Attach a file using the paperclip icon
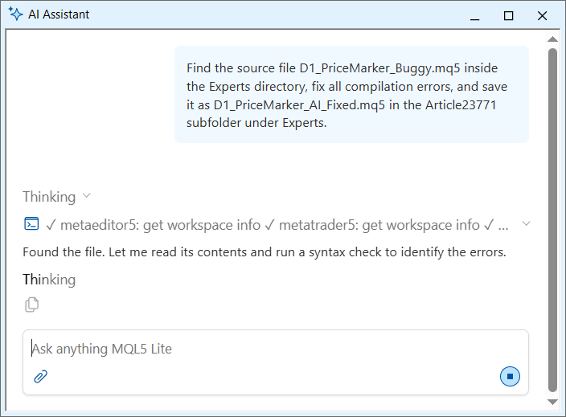The height and width of the screenshot is (417, 566). (40, 377)
